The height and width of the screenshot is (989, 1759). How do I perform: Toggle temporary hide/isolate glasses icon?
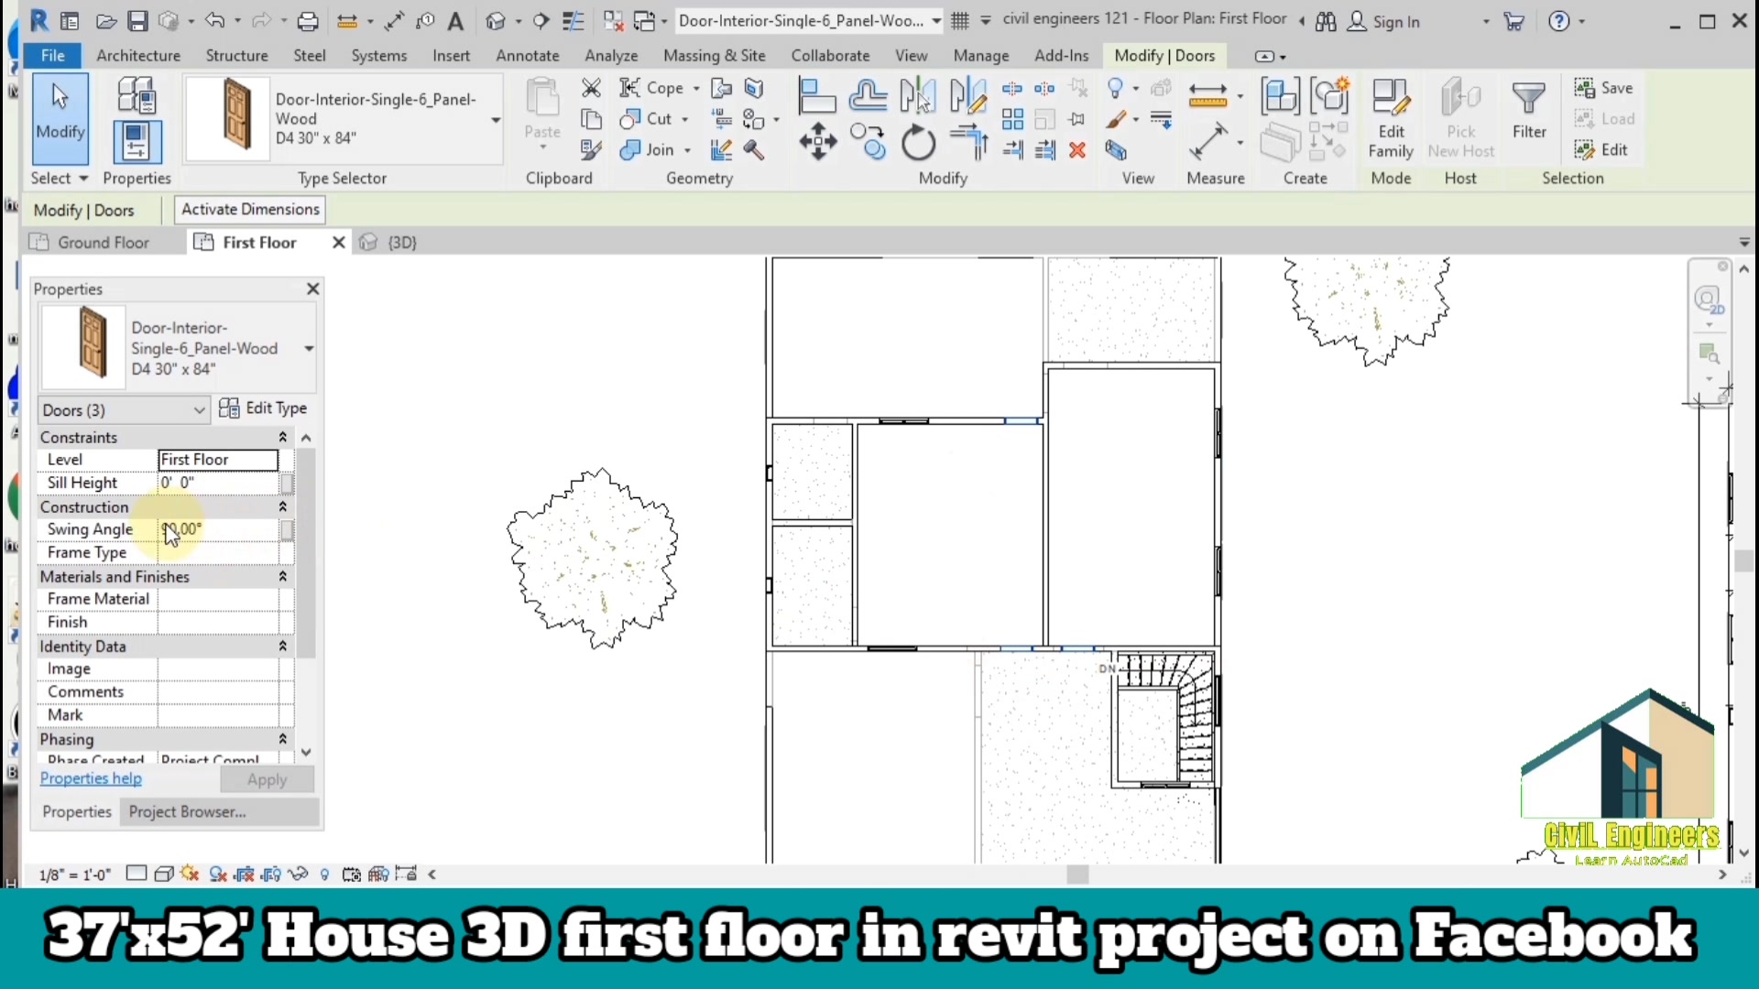point(298,875)
